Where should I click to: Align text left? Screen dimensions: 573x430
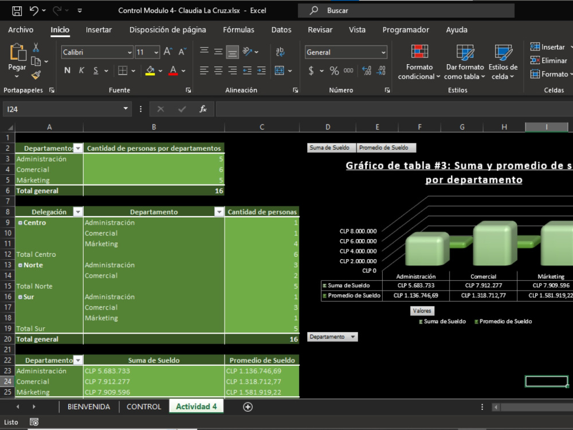click(x=205, y=71)
